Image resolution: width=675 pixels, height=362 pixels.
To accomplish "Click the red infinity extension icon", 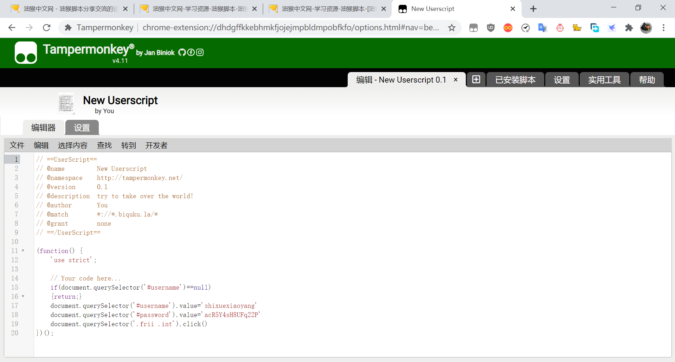I will coord(508,28).
